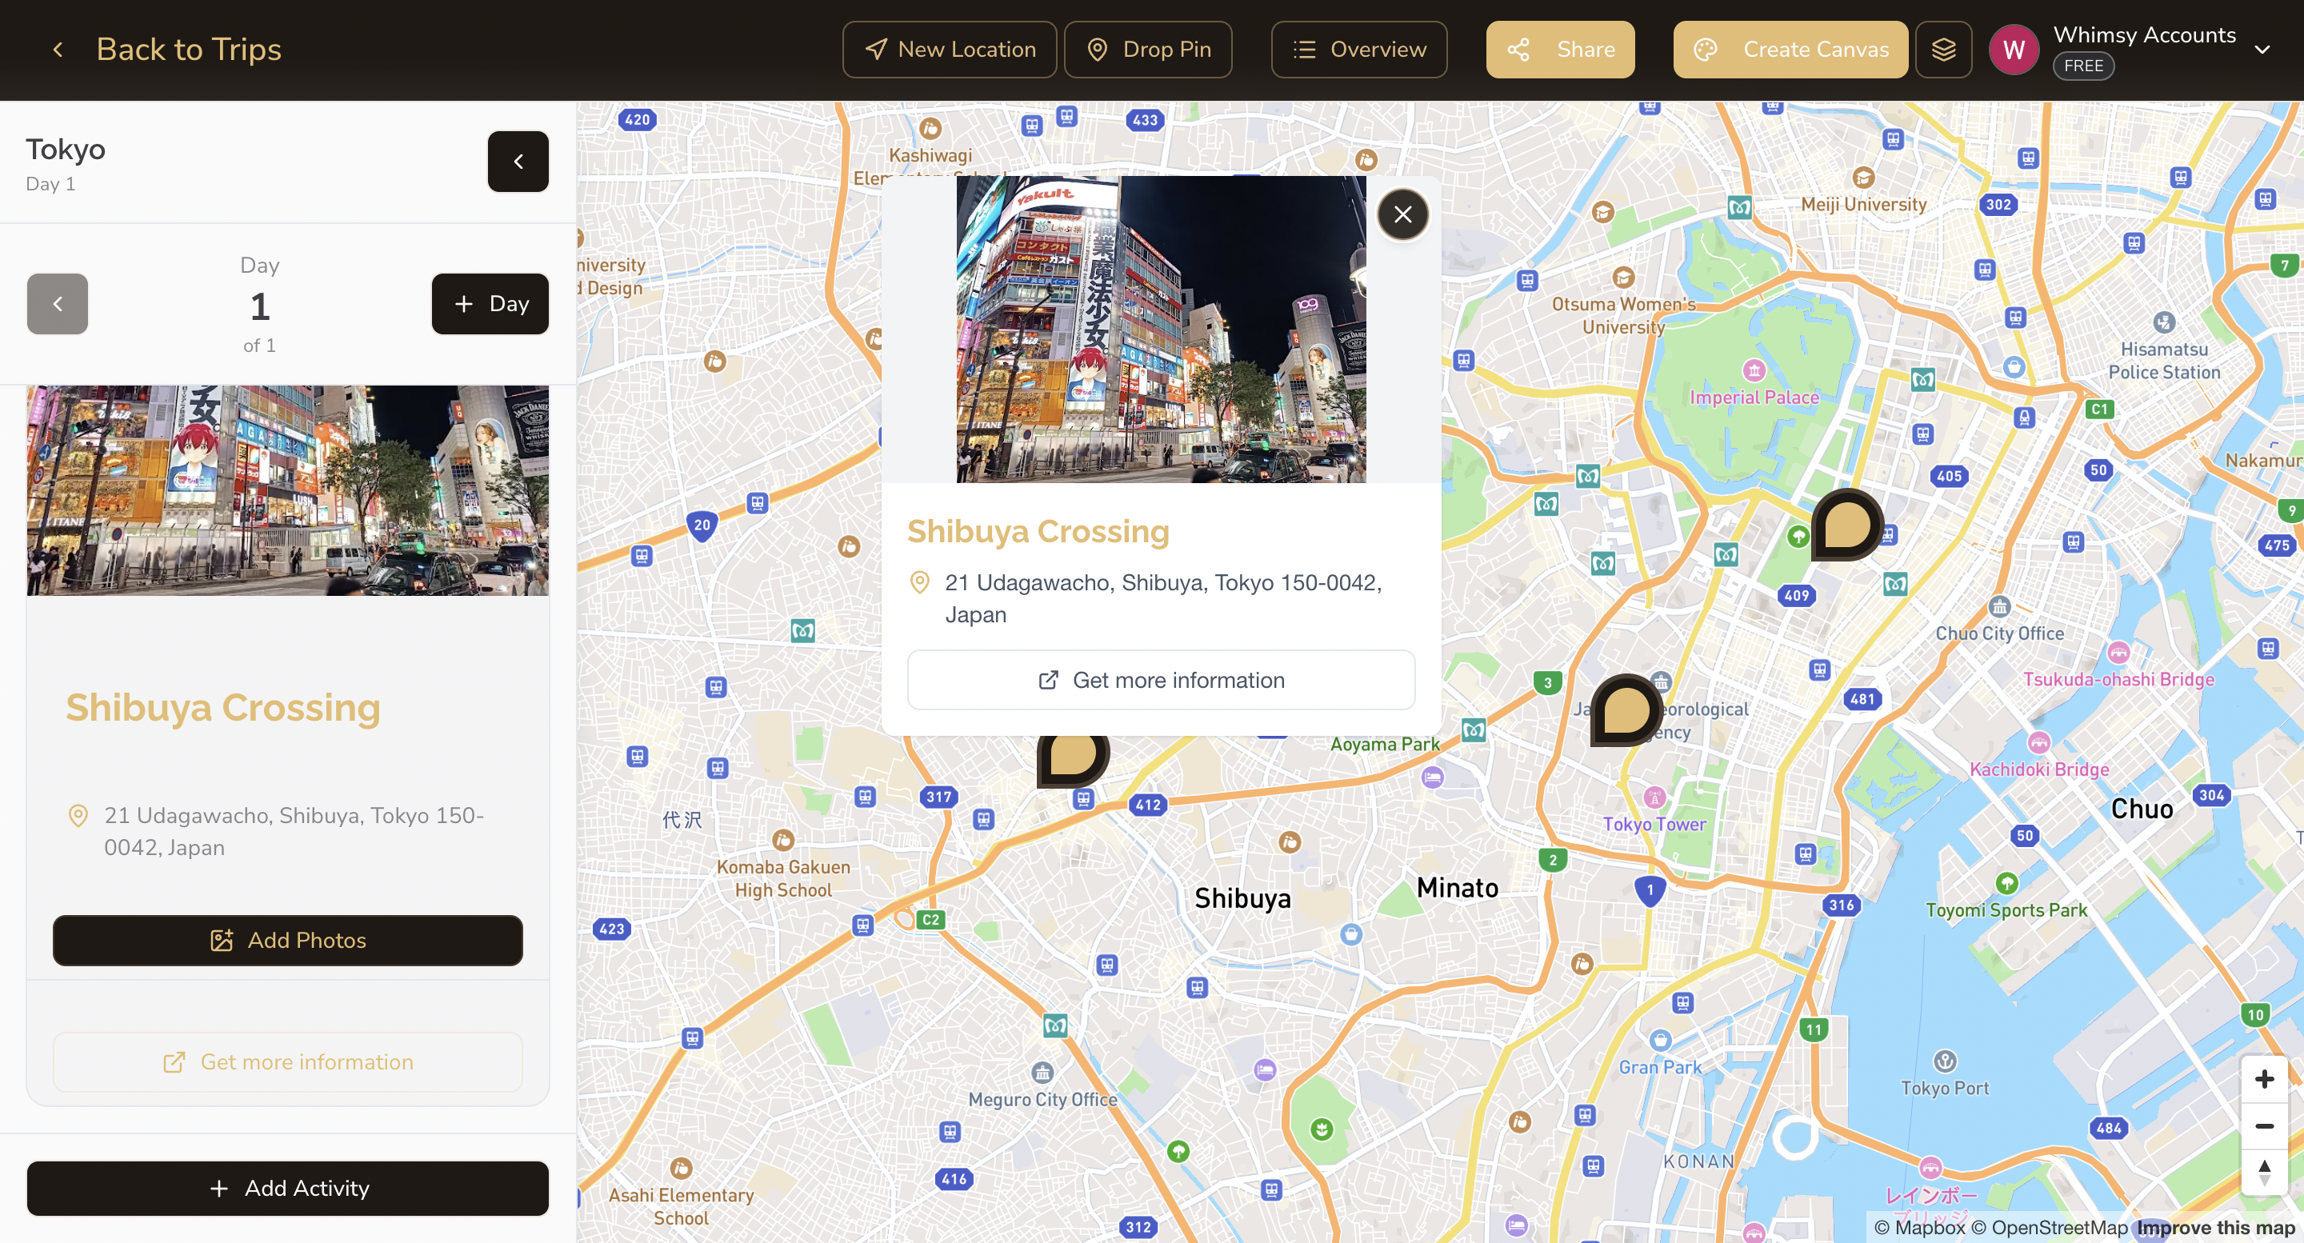The height and width of the screenshot is (1243, 2304).
Task: Click the Tokyo Tower map label
Action: tap(1654, 824)
